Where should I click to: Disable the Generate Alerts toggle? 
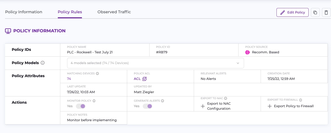[147, 106]
